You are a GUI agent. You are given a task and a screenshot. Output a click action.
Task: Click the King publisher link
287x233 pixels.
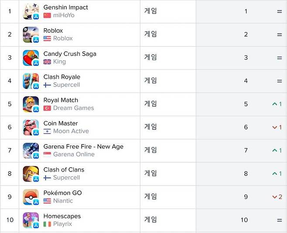click(59, 62)
